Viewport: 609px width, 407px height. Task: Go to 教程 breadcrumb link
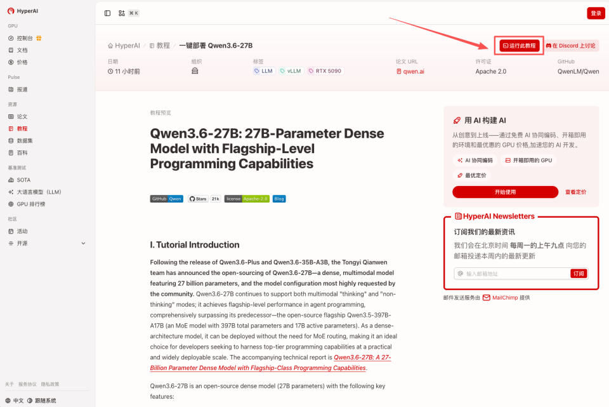[160, 46]
